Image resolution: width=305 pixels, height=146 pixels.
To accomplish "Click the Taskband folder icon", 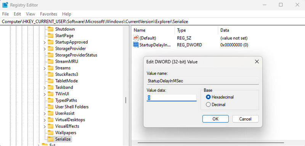I will pos(51,87).
